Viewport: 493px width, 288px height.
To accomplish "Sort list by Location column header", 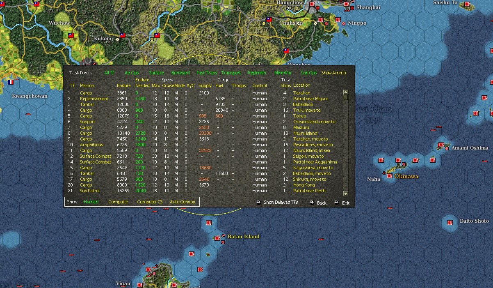I will [x=301, y=85].
